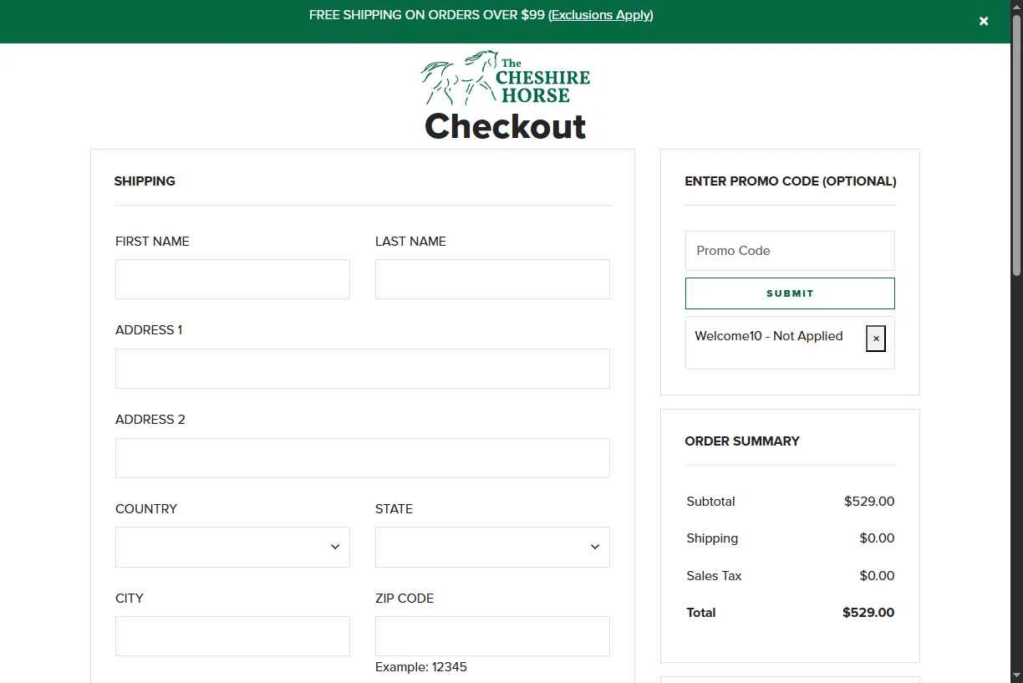Click The Cheshire Horse logo
Screen dimensions: 1023x683
tap(505, 78)
